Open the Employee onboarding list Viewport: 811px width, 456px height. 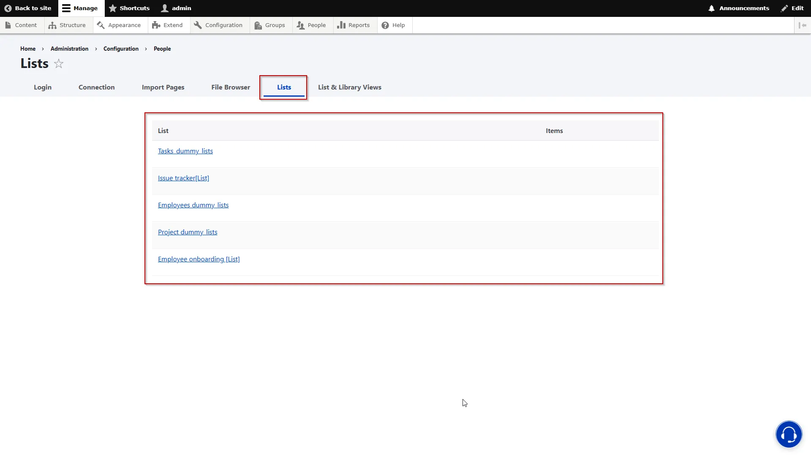[x=199, y=259]
